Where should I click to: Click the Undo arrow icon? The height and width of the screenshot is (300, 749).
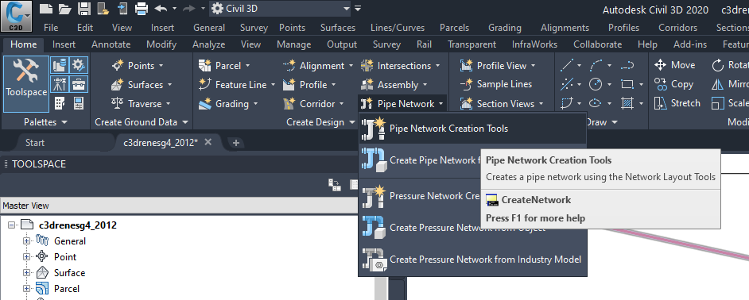coord(161,8)
